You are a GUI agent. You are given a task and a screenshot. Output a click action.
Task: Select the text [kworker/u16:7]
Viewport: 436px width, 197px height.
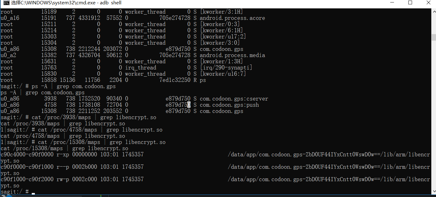click(x=223, y=74)
